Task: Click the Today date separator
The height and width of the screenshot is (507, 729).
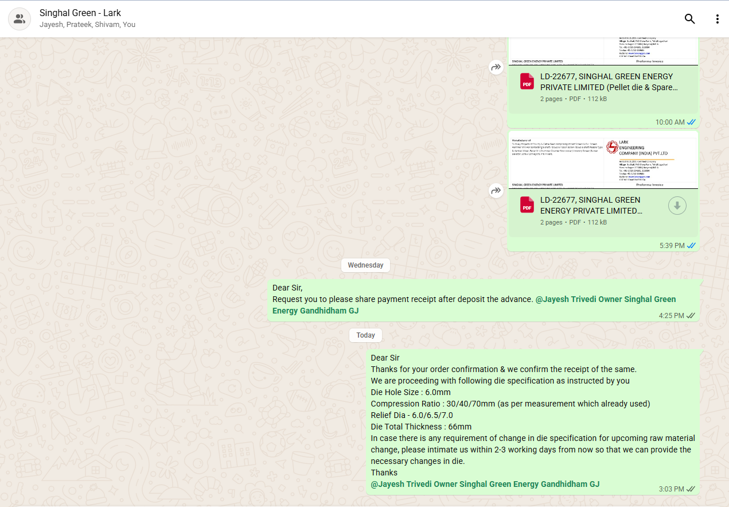Action: point(365,335)
